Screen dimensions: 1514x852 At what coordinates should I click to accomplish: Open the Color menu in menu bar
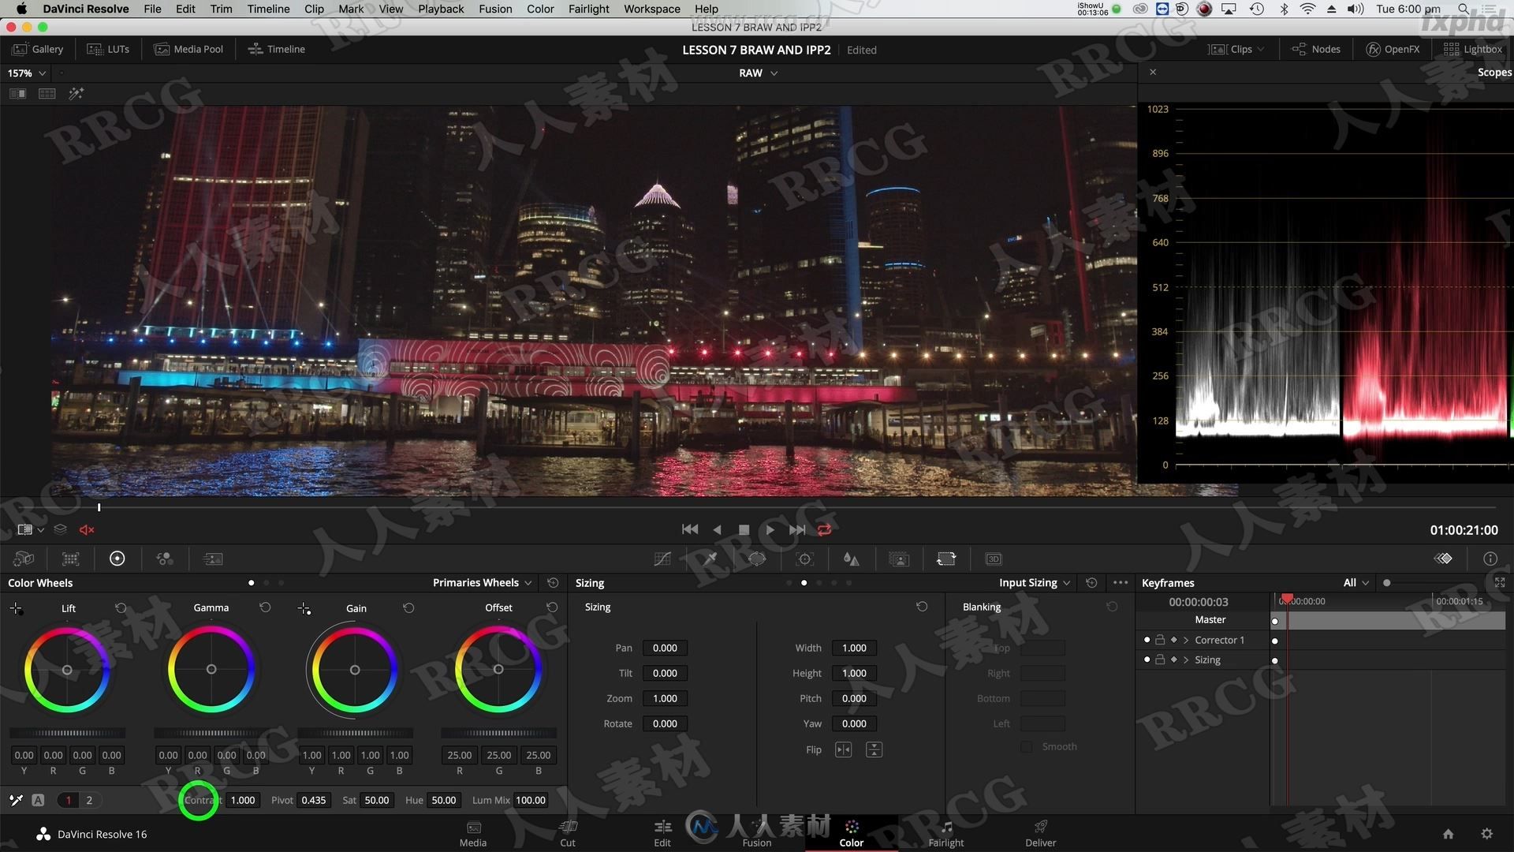540,9
